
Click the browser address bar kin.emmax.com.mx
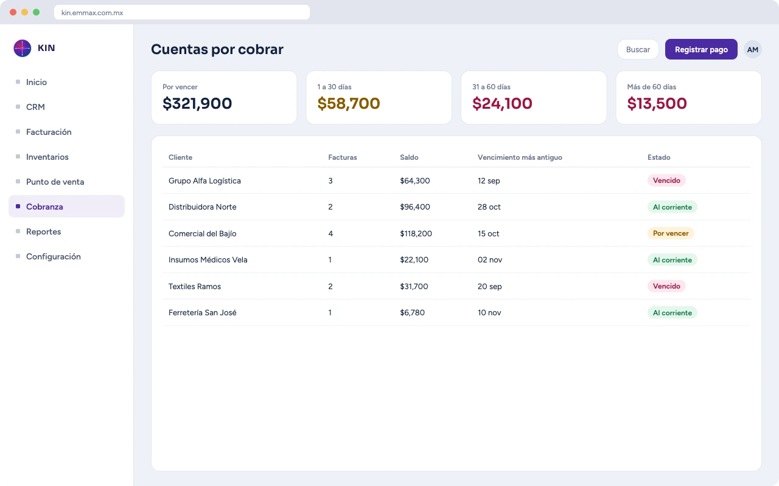click(182, 12)
